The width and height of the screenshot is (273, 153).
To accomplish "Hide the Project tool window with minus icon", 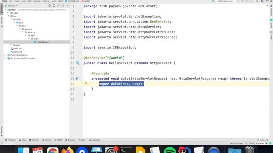I will [x=67, y=6].
